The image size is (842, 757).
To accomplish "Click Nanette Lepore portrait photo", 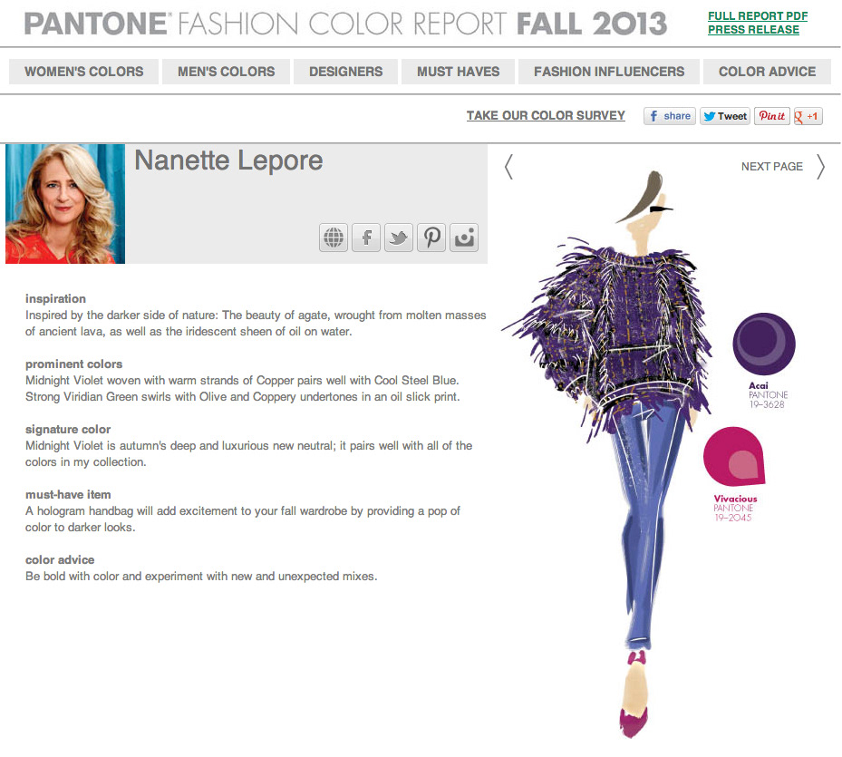I will (65, 204).
